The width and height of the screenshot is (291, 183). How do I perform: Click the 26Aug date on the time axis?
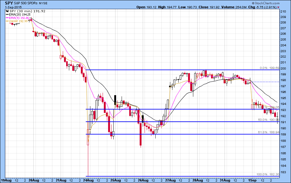[x=143, y=181]
